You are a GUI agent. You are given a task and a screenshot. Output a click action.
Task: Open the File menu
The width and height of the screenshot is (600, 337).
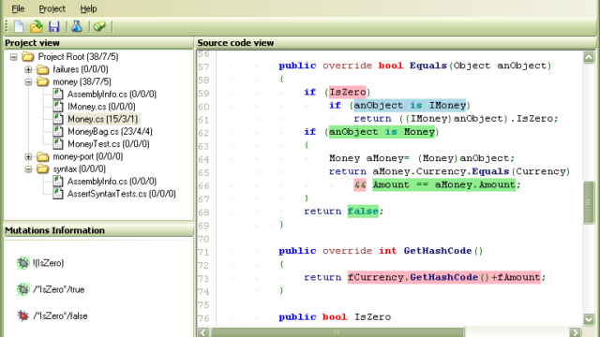coord(18,8)
